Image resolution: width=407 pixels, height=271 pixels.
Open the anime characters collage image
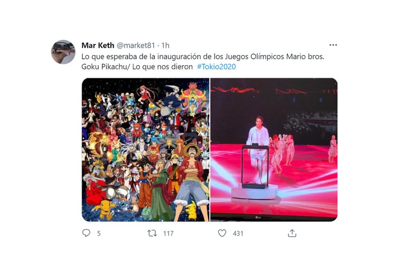tap(145, 150)
